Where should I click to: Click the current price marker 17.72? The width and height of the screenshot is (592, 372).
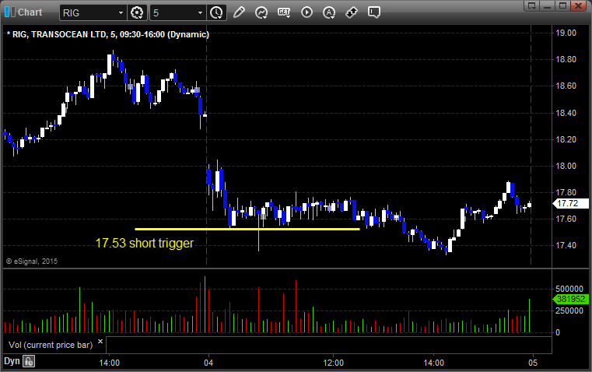pos(570,203)
